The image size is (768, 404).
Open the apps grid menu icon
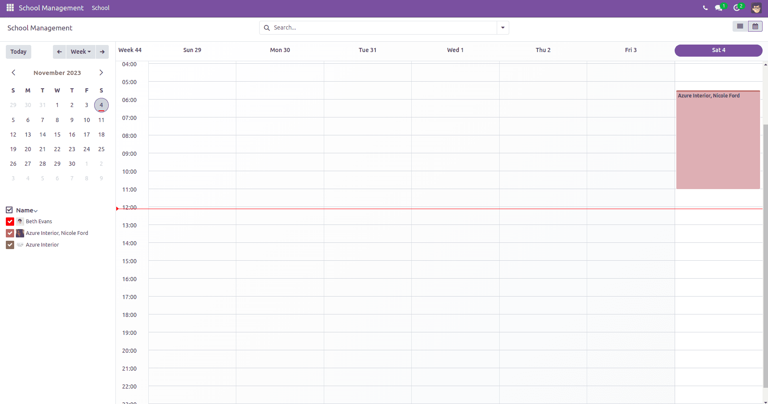[x=10, y=8]
